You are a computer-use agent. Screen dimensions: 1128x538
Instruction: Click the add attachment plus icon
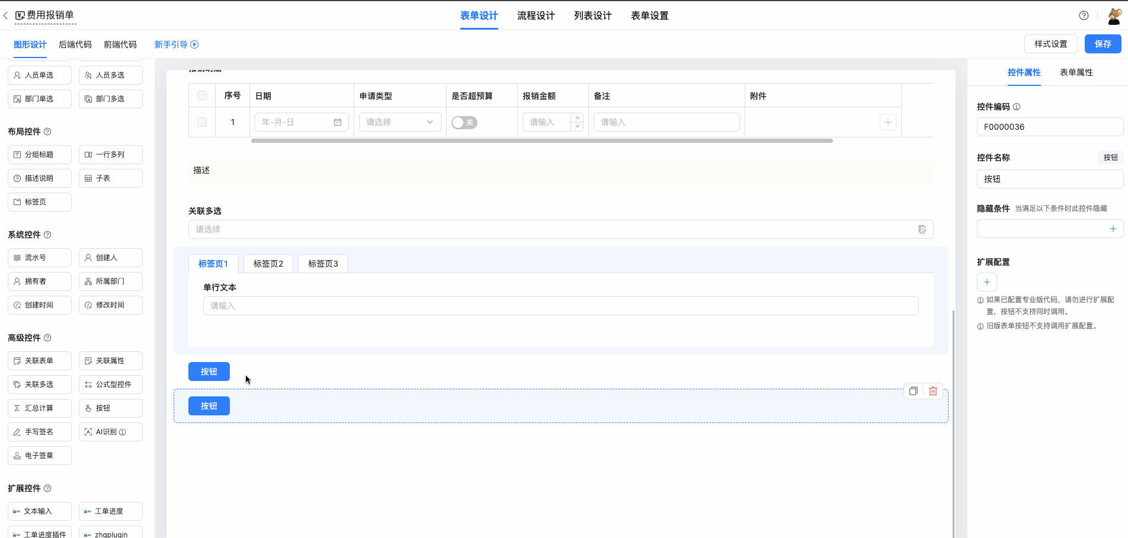pos(887,122)
